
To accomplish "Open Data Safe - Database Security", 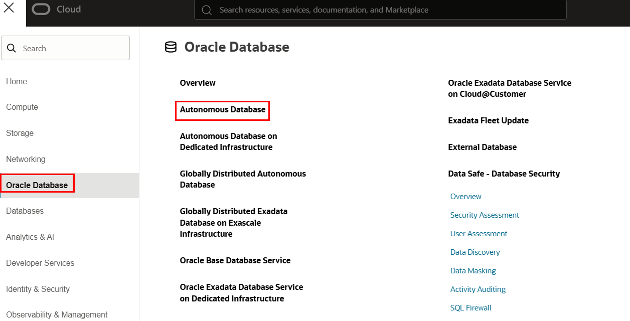I will (504, 174).
